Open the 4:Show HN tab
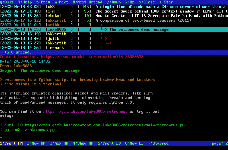This screenshot has width=228, height=150. tap(83, 143)
